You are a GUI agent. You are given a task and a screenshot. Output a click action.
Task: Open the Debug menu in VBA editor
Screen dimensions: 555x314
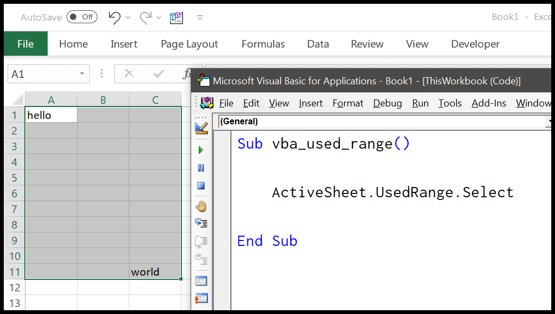click(387, 103)
